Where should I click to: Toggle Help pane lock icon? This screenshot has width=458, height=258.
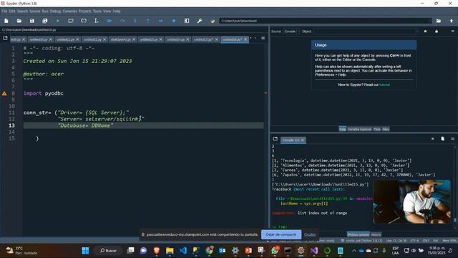[437, 32]
